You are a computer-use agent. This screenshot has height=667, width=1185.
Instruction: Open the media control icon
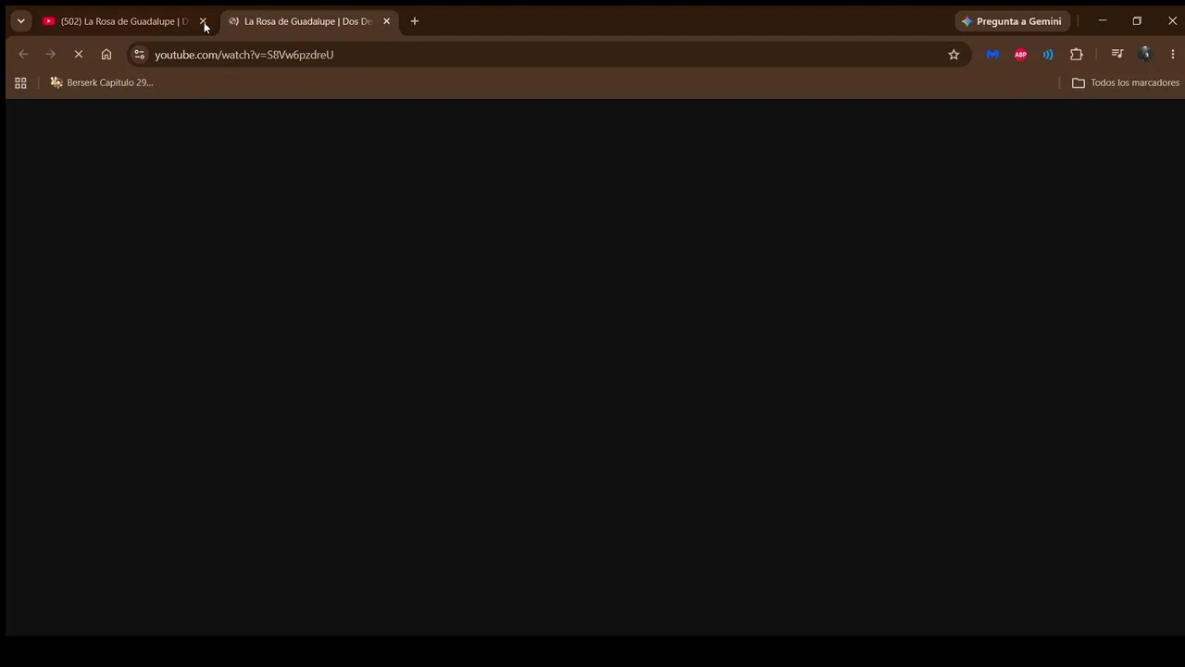point(1117,55)
